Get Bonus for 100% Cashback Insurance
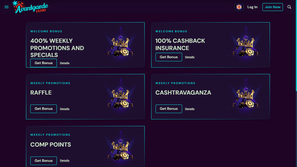Screen dimensions: 297x167 tap(169, 57)
